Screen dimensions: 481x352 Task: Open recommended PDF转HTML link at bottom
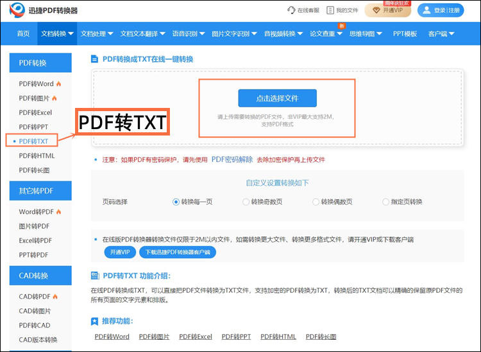coord(278,337)
